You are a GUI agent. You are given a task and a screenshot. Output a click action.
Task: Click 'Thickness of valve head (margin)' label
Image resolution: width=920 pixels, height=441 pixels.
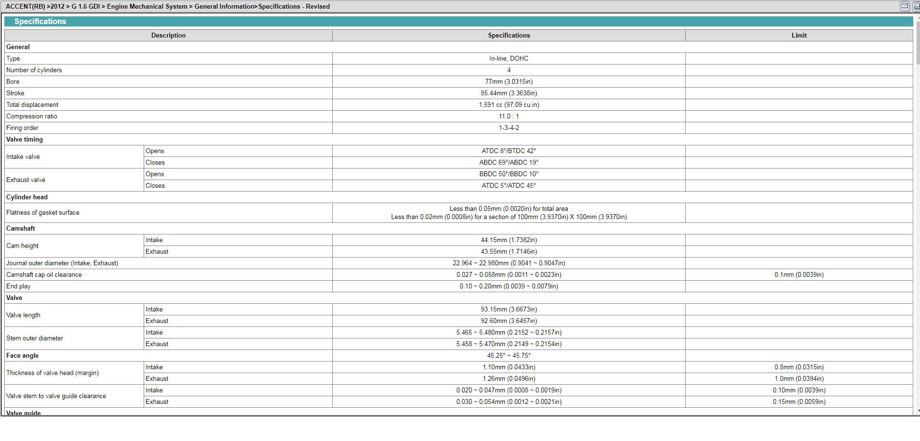pyautogui.click(x=53, y=373)
